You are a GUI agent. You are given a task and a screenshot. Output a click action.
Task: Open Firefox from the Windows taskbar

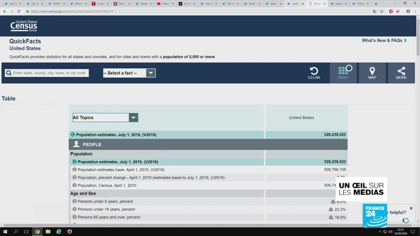[69, 231]
